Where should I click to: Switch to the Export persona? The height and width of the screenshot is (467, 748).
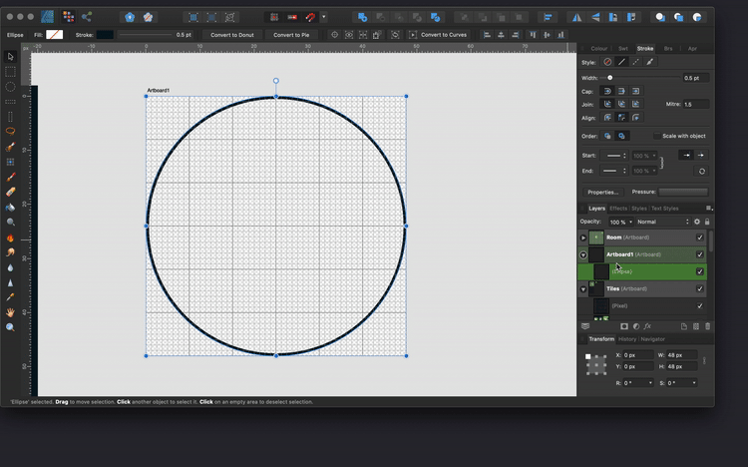click(87, 17)
